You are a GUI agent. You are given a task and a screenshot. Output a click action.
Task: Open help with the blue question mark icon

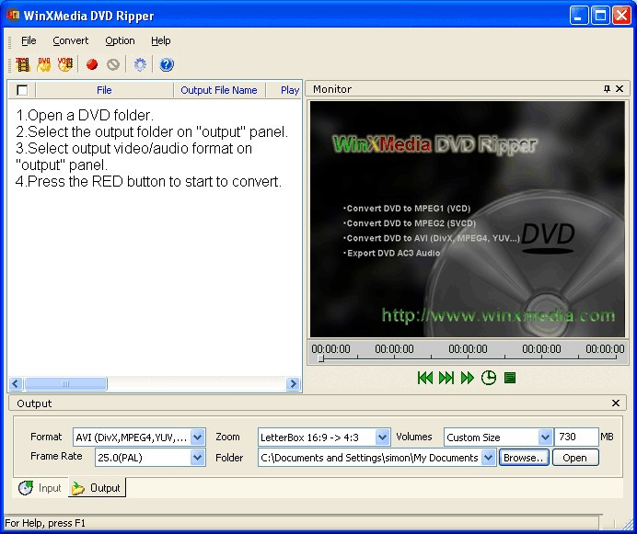pyautogui.click(x=167, y=64)
